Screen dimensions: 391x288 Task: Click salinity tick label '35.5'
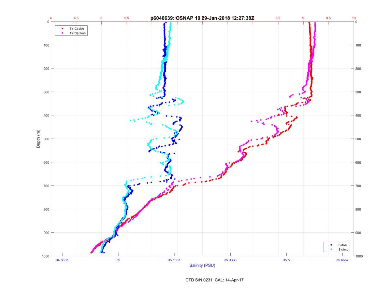click(286, 260)
